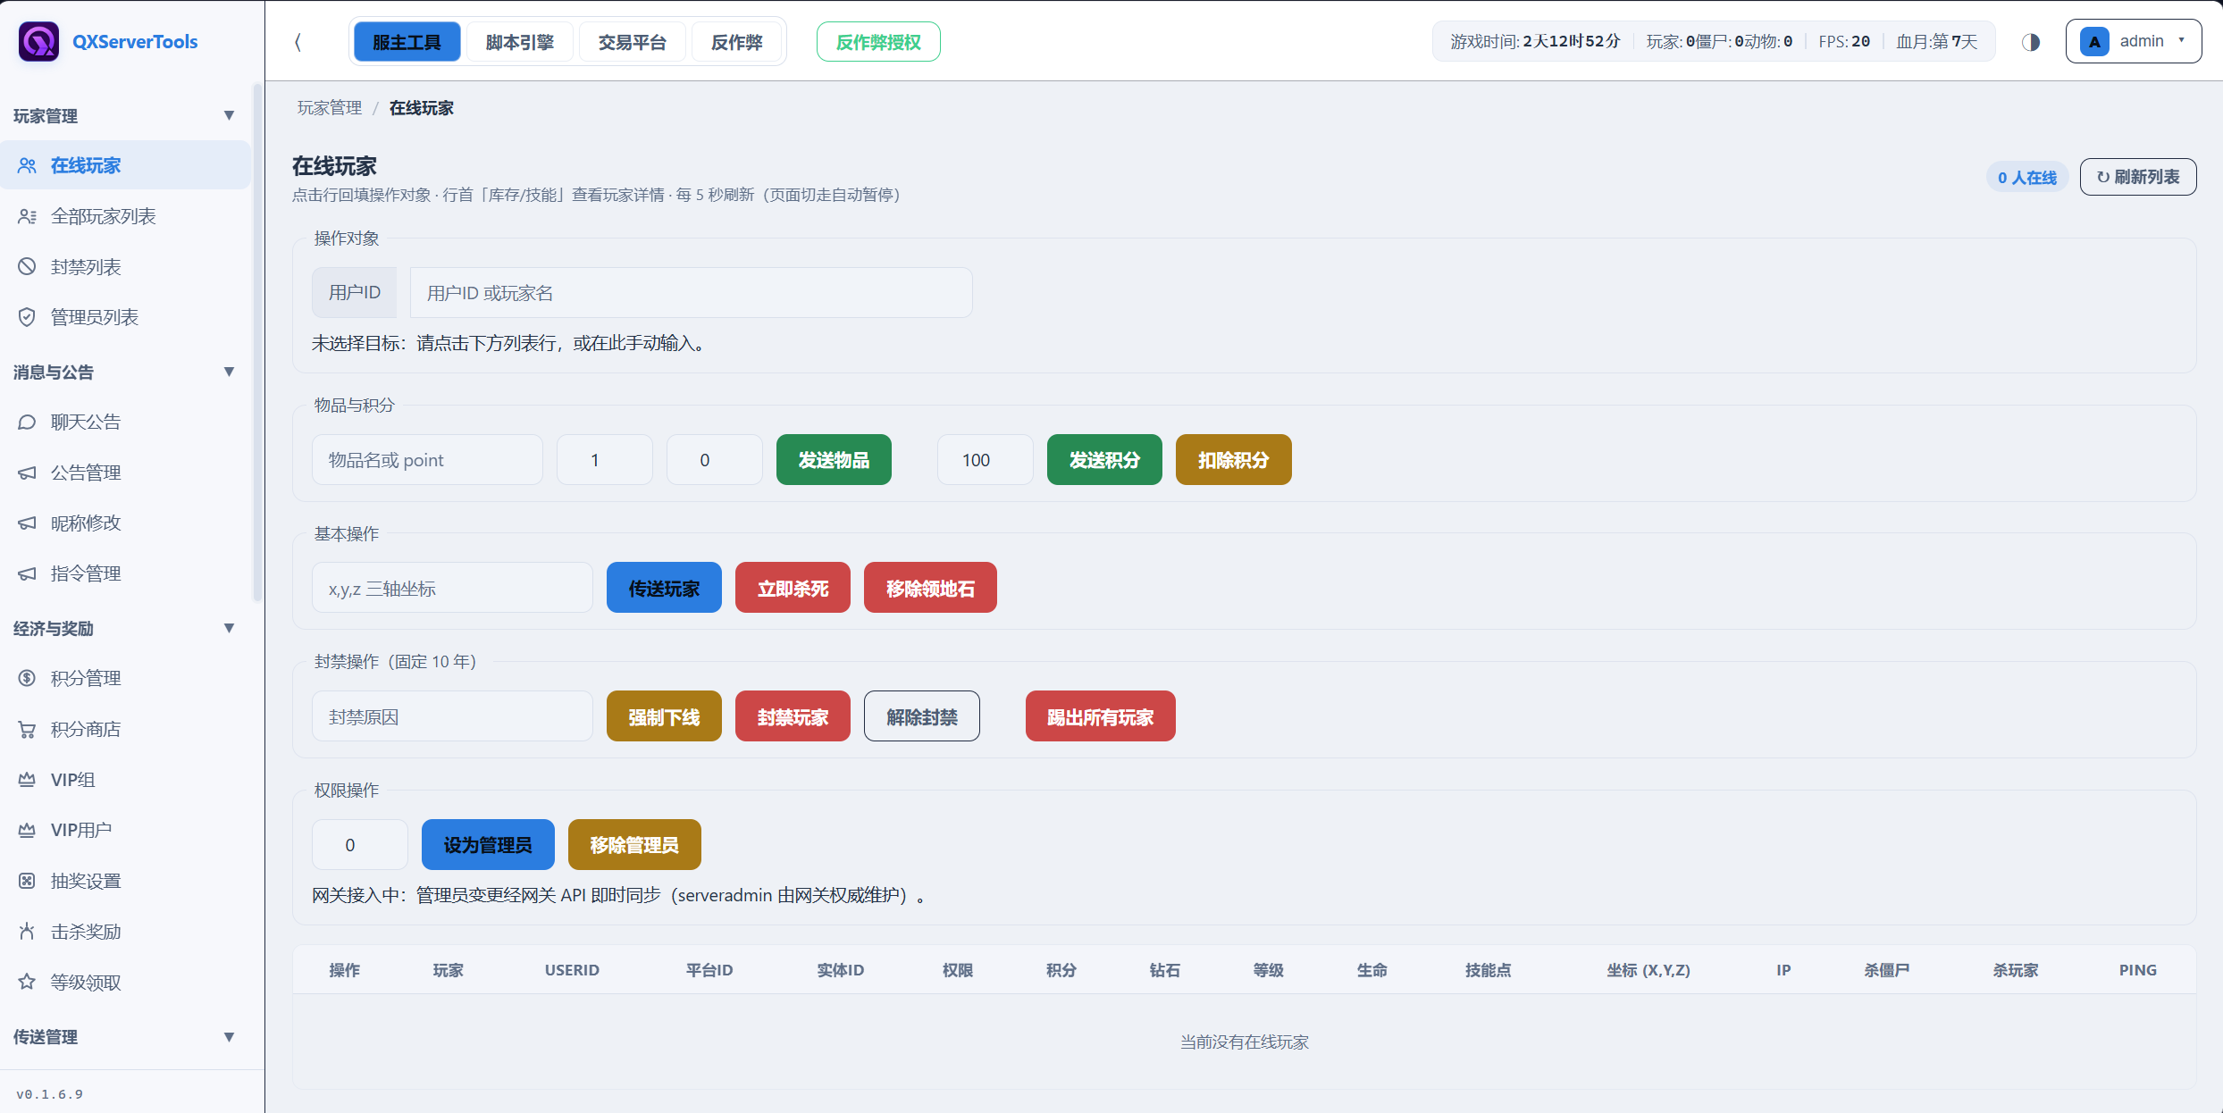The height and width of the screenshot is (1113, 2223).
Task: Switch to the 脚本引擎 tab
Action: [x=520, y=42]
